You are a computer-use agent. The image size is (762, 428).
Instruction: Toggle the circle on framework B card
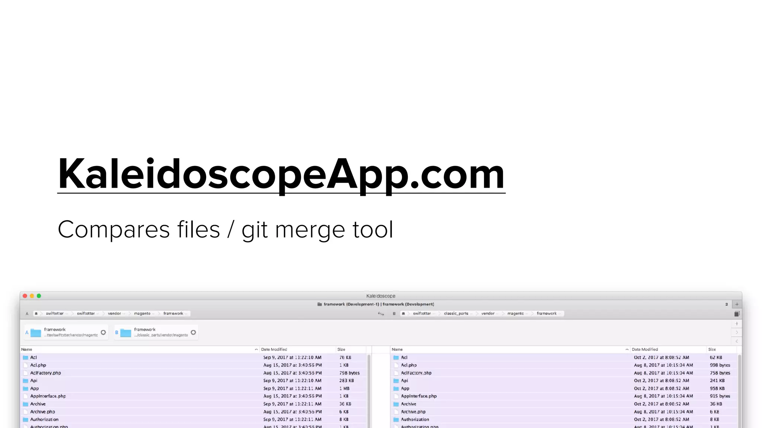193,333
